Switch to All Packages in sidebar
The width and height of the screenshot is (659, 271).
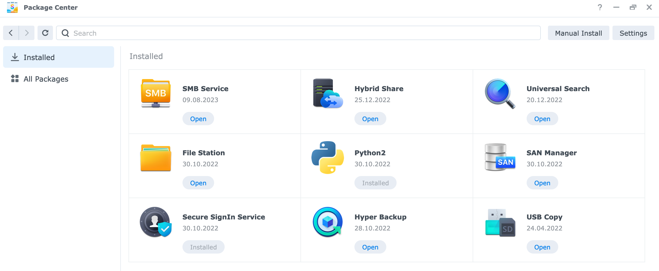[x=59, y=79]
